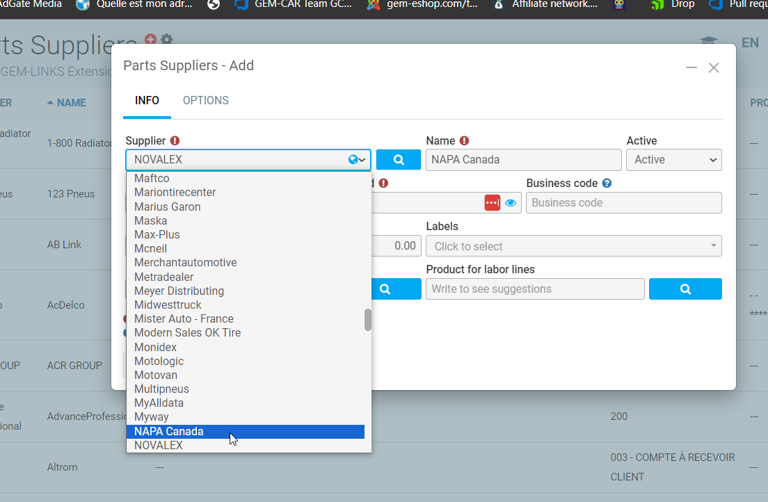Select NAPA Canada from supplier list

169,431
